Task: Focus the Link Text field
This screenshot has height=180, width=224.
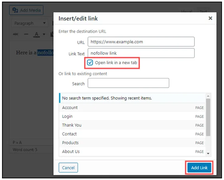Action: [141, 53]
